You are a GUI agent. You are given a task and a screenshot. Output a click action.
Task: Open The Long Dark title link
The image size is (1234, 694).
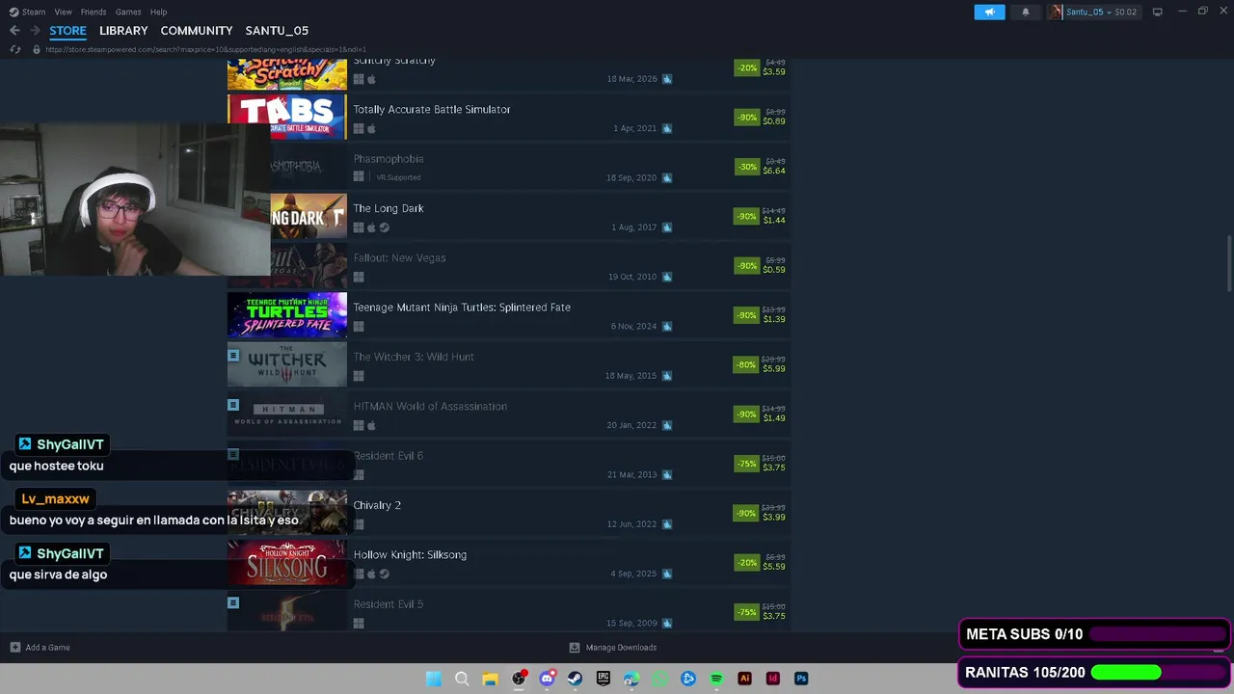click(389, 208)
